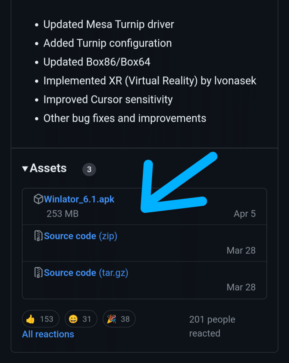Click the Assets count badge showing 3
Screen dimensions: 289x363
[89, 169]
